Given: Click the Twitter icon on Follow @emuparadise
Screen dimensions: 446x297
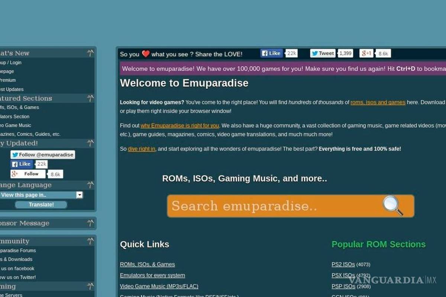Looking at the screenshot, I should [14, 154].
